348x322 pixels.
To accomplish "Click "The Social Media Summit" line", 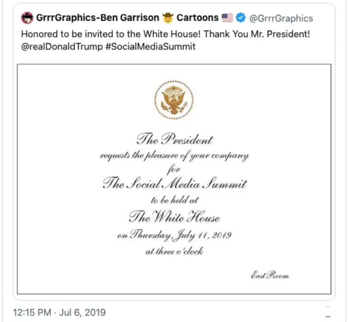I will (174, 184).
